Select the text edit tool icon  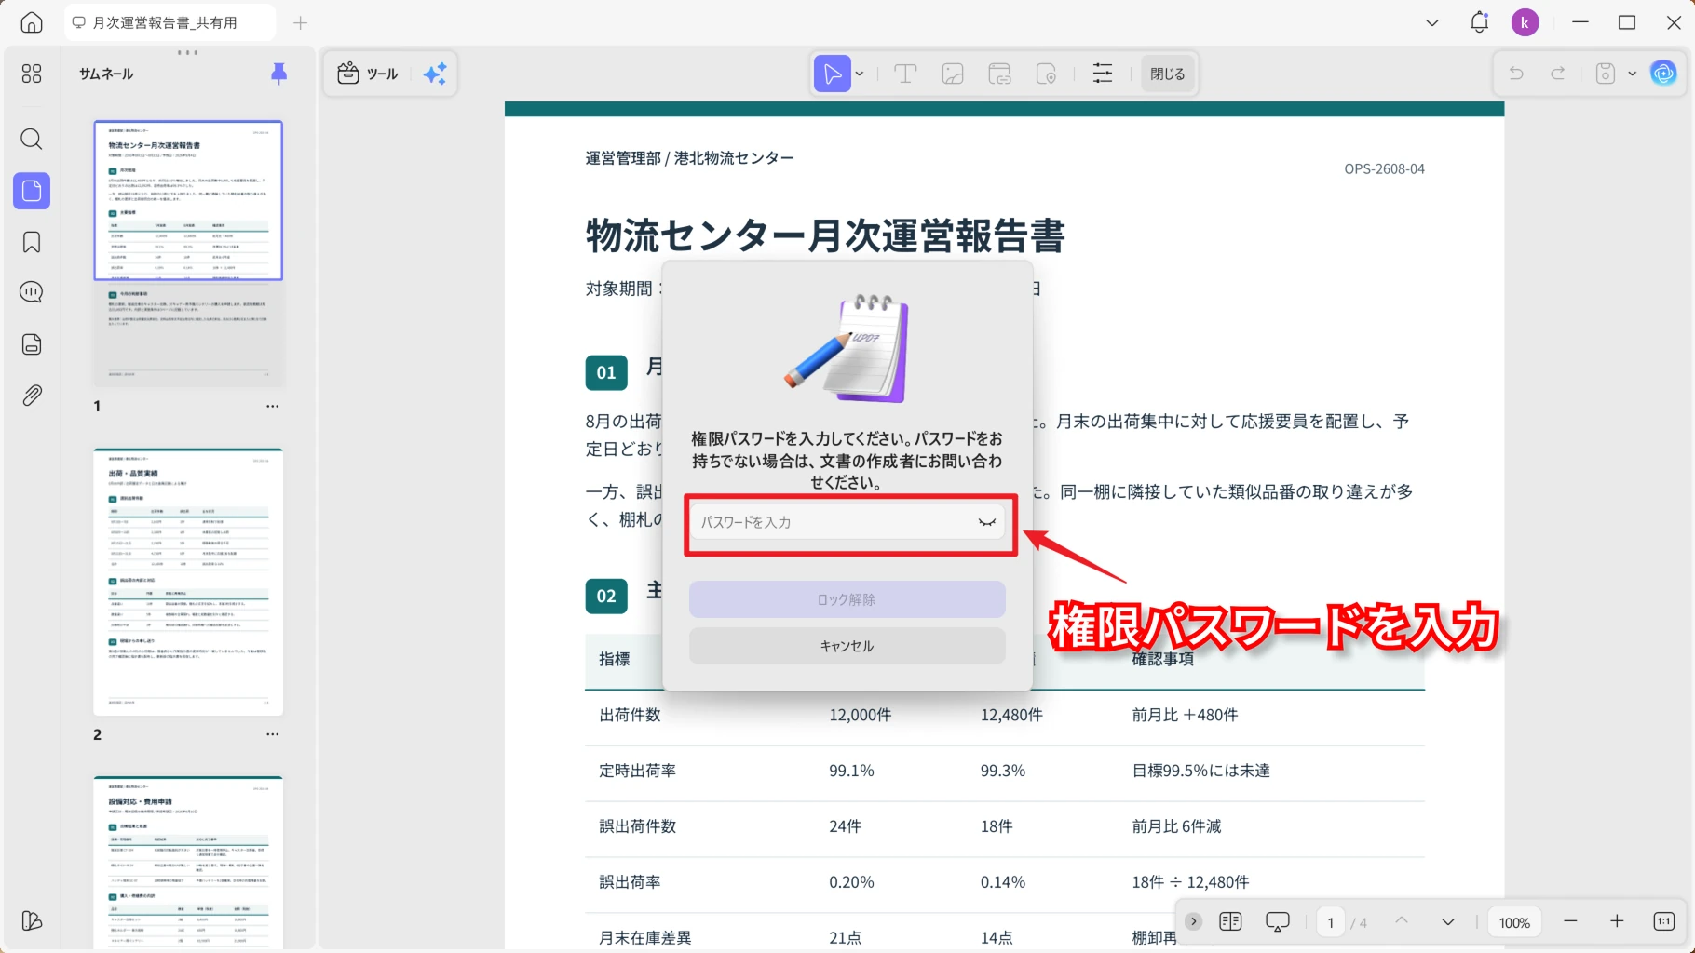[905, 74]
